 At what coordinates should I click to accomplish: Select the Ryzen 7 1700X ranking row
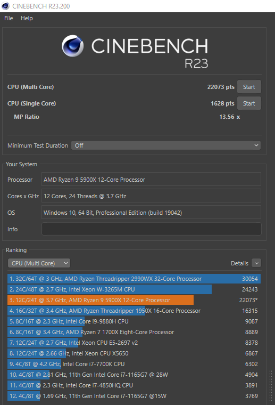tap(134, 332)
